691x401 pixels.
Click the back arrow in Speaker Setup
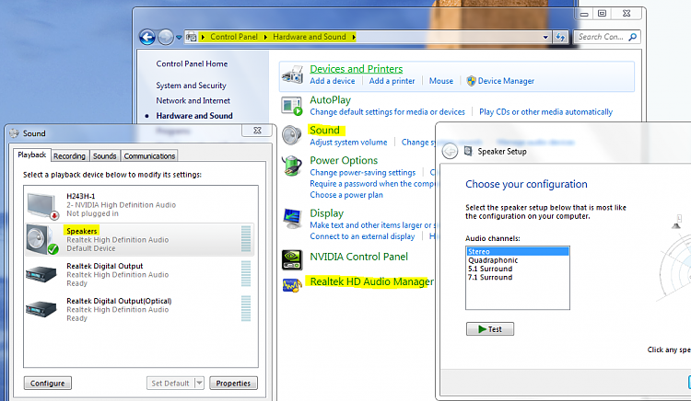[x=450, y=151]
